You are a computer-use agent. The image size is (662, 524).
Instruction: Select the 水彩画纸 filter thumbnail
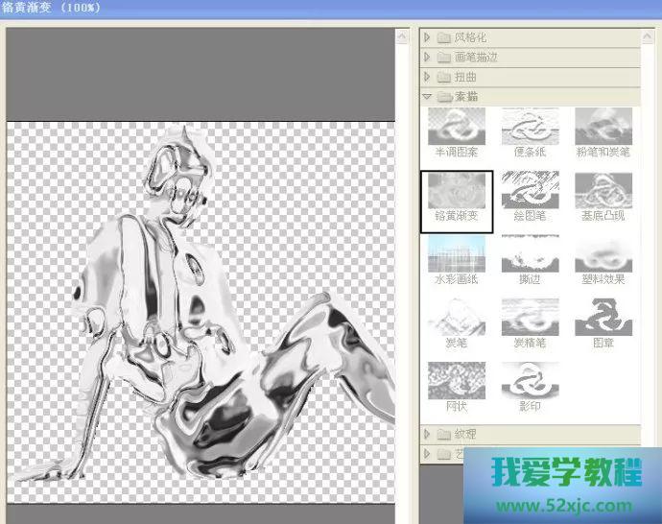pyautogui.click(x=456, y=254)
